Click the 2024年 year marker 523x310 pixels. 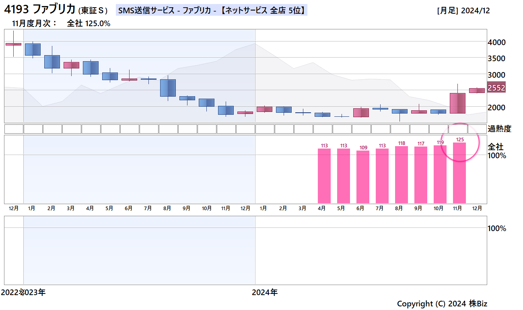(x=265, y=292)
